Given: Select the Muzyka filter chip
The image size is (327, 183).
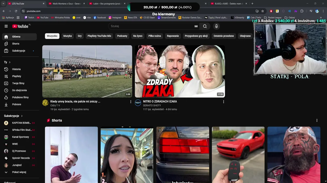Looking at the screenshot, I should tap(68, 36).
